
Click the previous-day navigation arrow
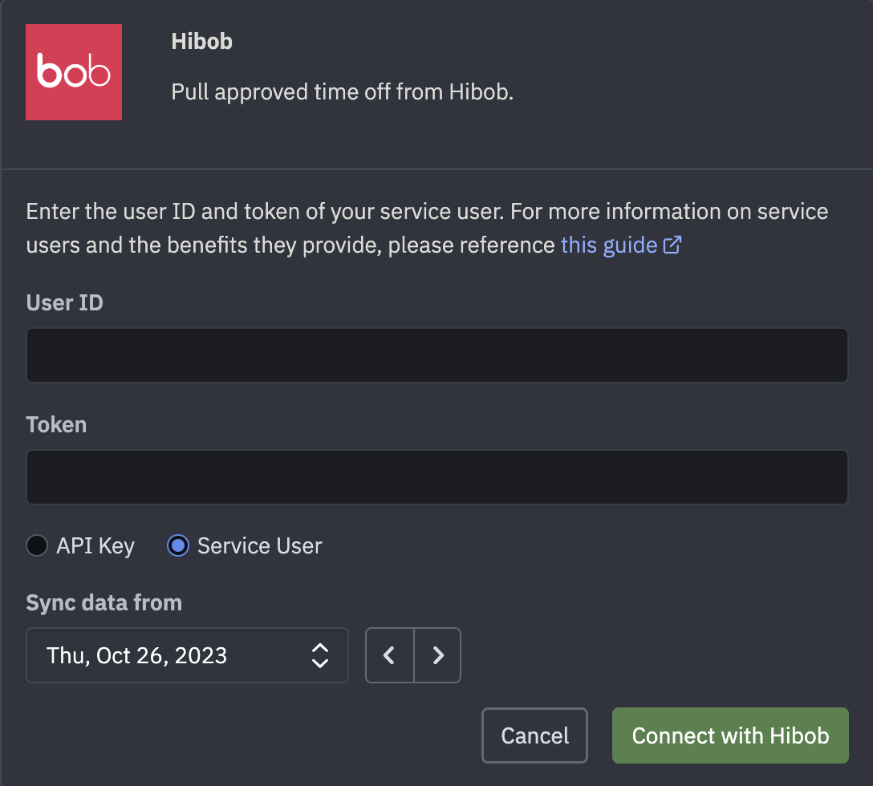(x=389, y=655)
